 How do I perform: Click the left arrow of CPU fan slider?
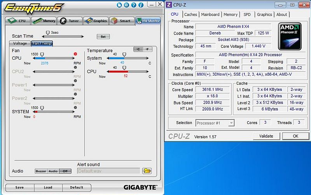tap(34, 58)
